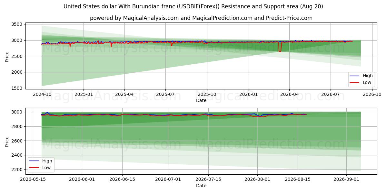
Task: Click the 2025-04 date tick label
Action: [x=124, y=95]
